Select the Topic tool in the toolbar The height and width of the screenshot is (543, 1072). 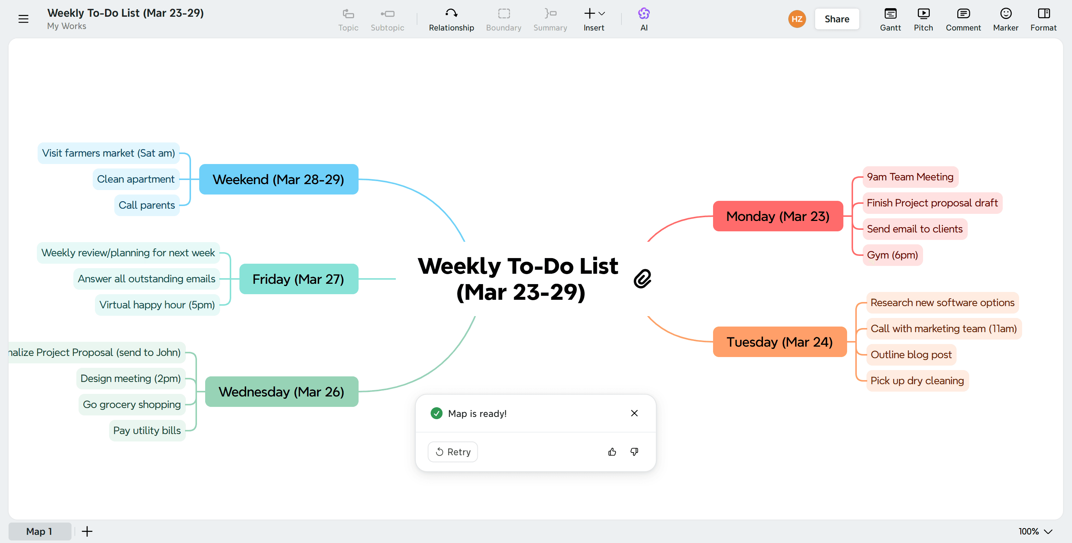348,19
